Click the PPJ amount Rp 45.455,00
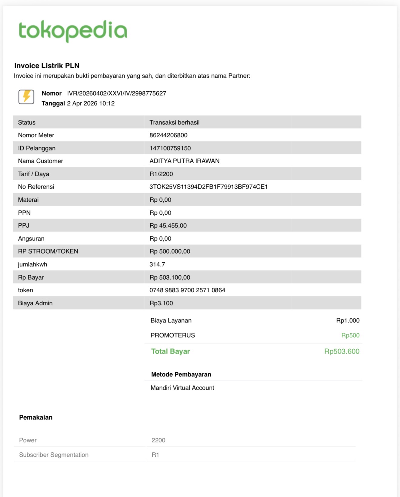400x497 pixels. (x=168, y=226)
